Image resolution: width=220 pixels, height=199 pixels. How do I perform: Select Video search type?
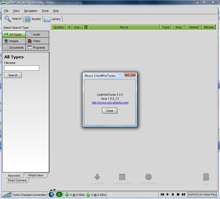click(37, 41)
